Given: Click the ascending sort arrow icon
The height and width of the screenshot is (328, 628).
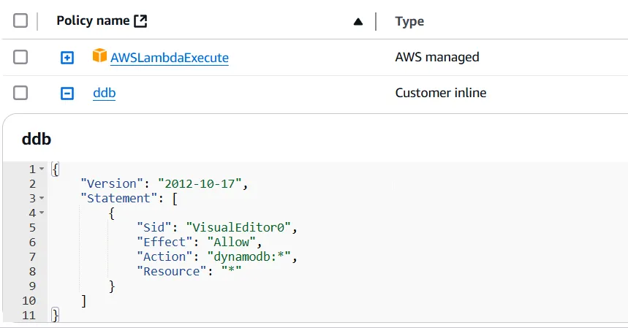Looking at the screenshot, I should (357, 22).
